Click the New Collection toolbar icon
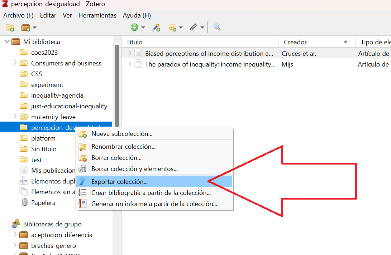391x255 pixels. tap(10, 28)
